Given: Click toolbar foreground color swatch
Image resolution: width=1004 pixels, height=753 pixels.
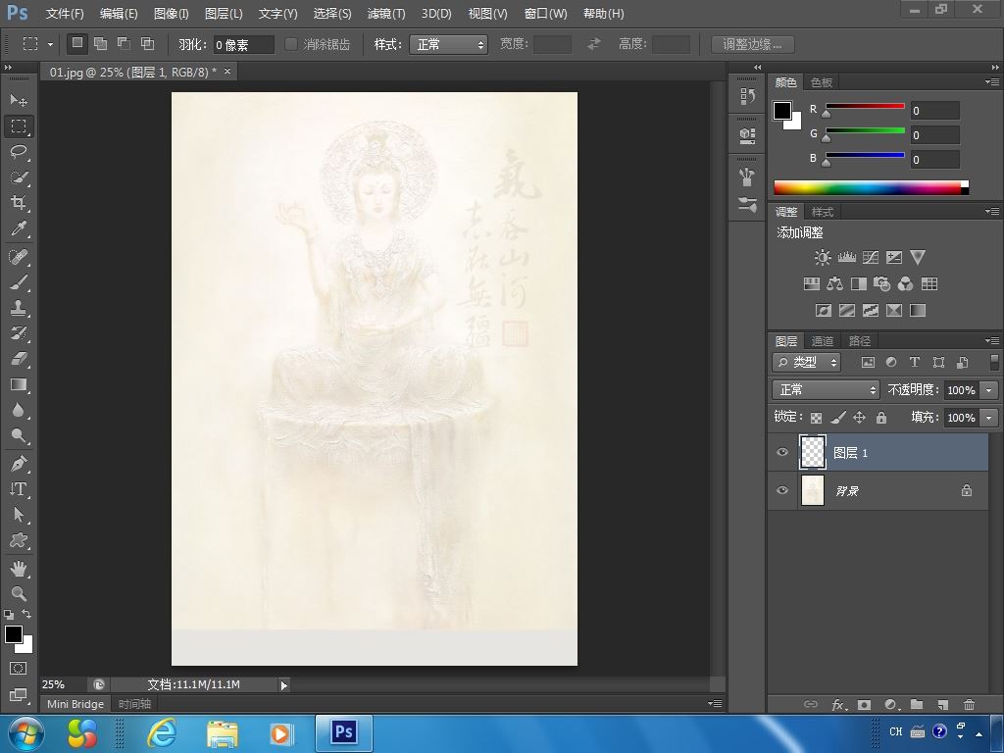Looking at the screenshot, I should pyautogui.click(x=14, y=634).
